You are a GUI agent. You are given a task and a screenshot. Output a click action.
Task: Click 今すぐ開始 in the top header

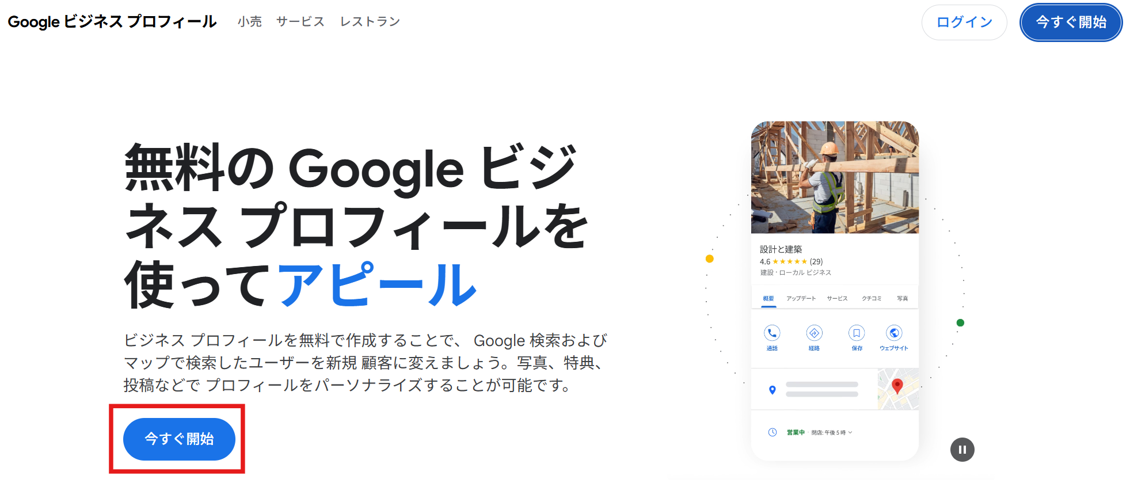[1071, 22]
